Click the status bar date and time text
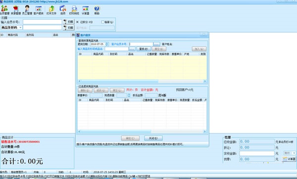The height and width of the screenshot is (179, 297). tap(110, 172)
